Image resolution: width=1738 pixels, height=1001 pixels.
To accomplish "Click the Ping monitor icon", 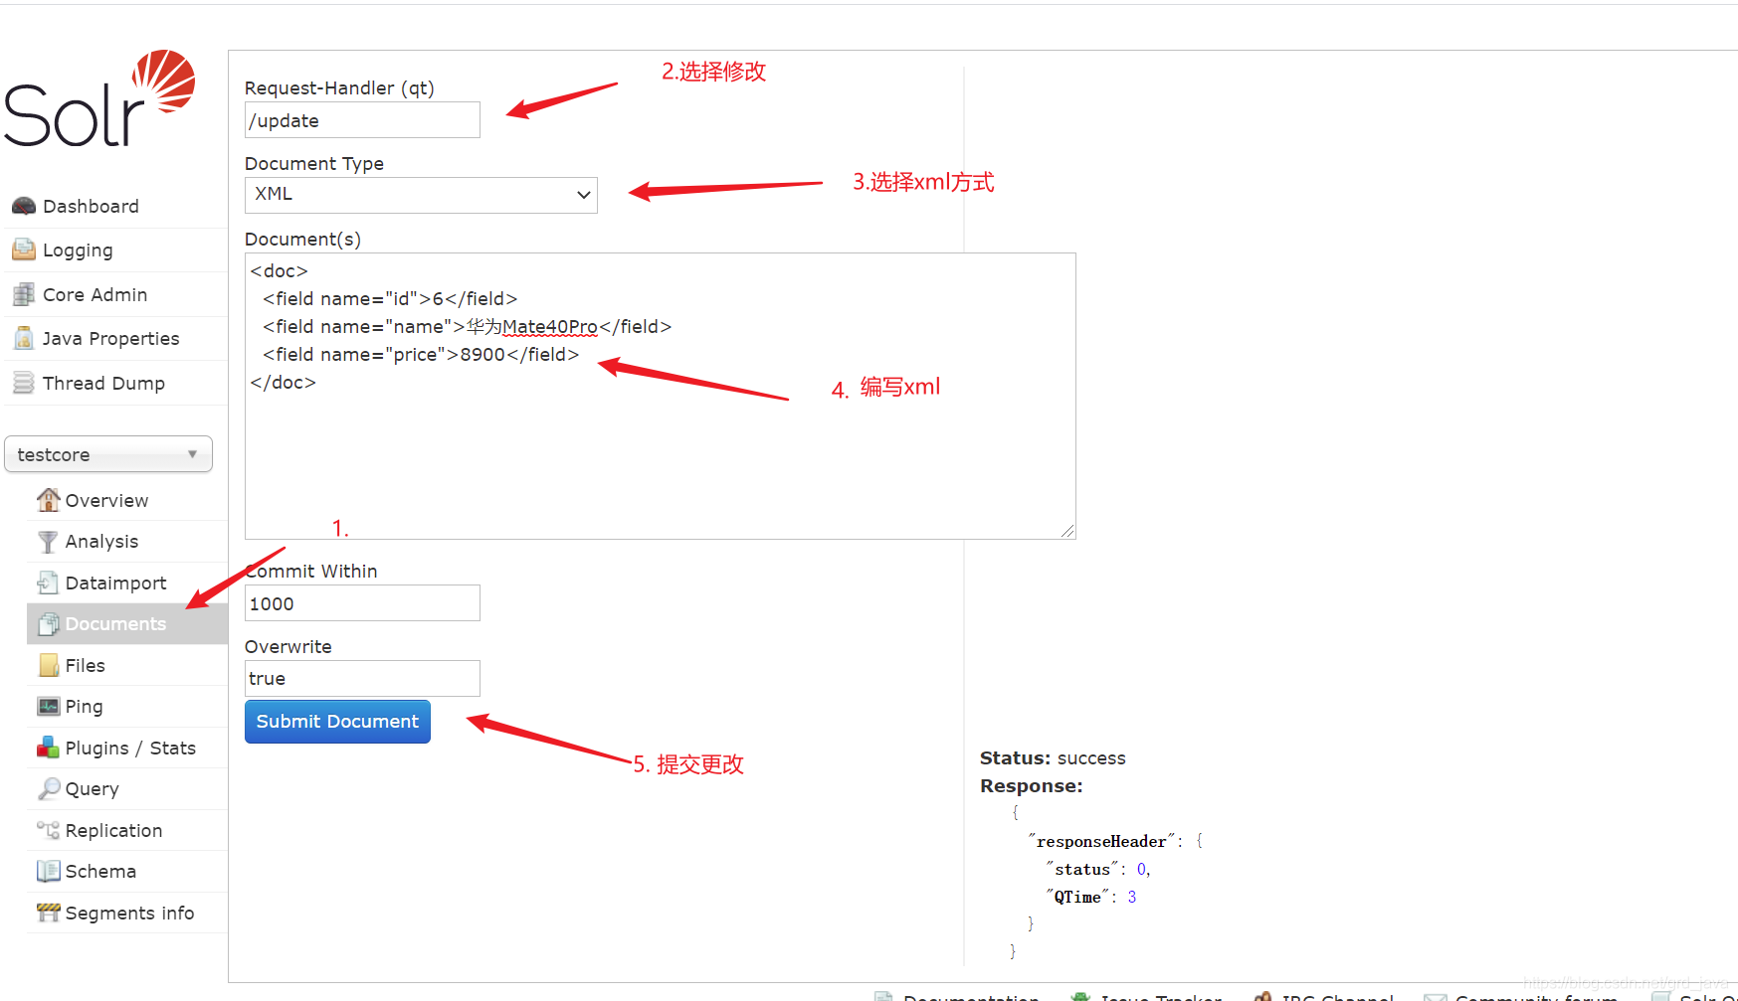I will pos(48,706).
